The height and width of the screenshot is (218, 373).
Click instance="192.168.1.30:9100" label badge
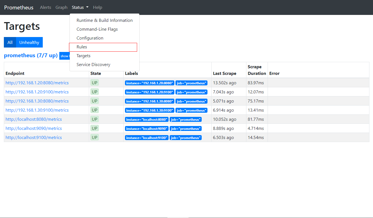pos(150,110)
